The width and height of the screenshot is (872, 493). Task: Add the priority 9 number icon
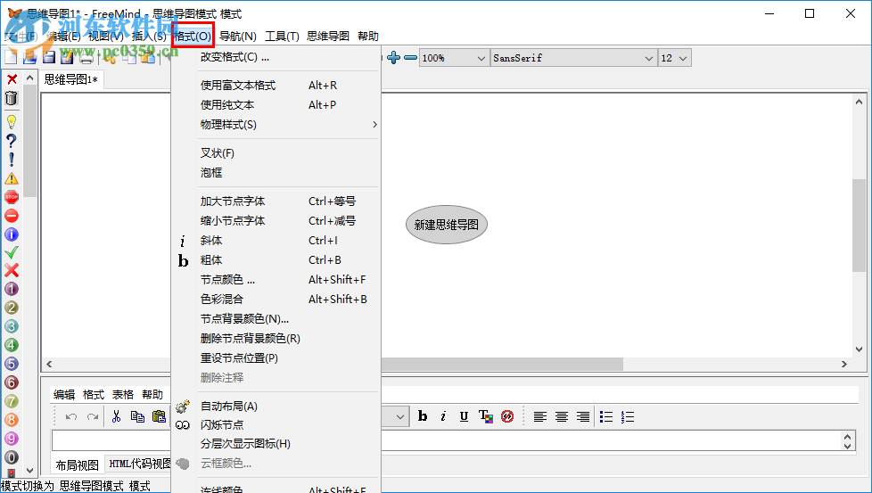tap(12, 439)
